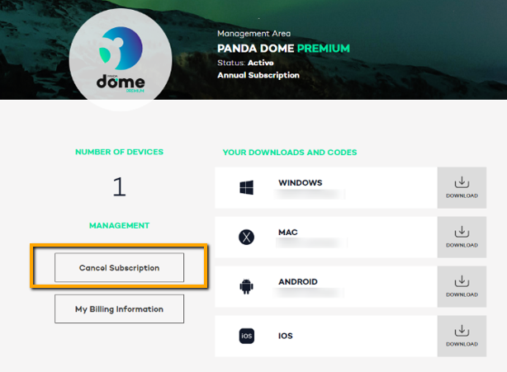Open My Billing Information

(x=119, y=309)
